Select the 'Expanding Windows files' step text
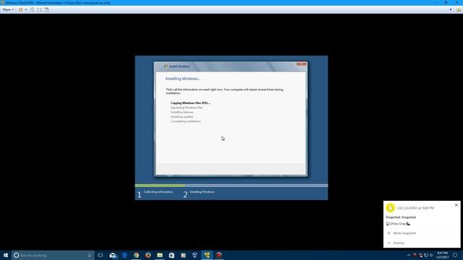463x260 pixels. [187, 108]
